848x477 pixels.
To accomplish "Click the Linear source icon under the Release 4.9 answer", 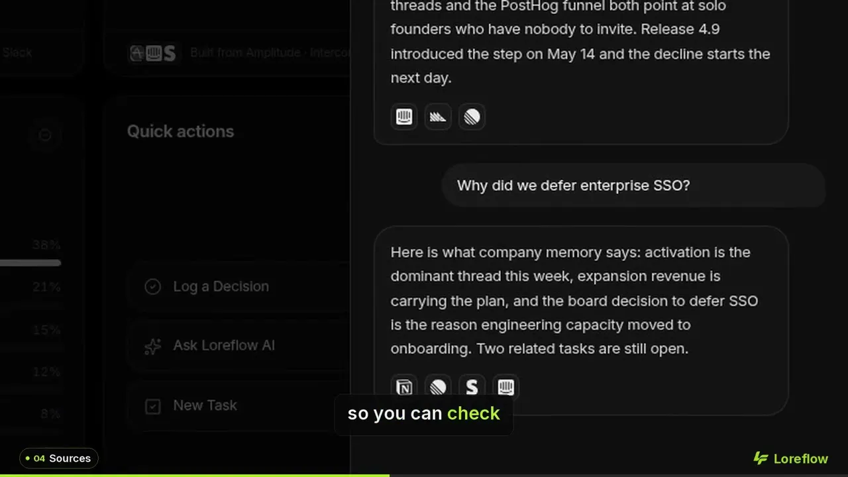I will 472,117.
